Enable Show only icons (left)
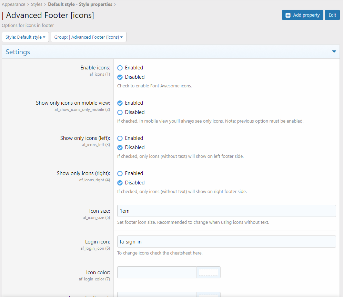Screen dimensions: 343x297 tap(120, 138)
